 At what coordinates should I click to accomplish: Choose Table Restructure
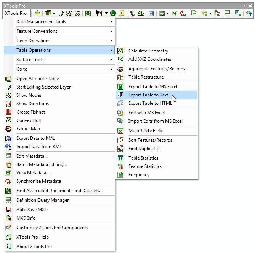pos(157,77)
